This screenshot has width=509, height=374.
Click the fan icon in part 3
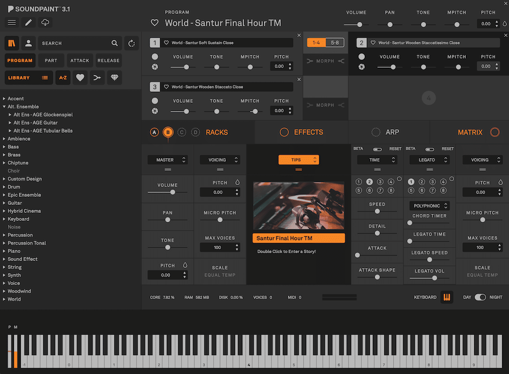(155, 111)
